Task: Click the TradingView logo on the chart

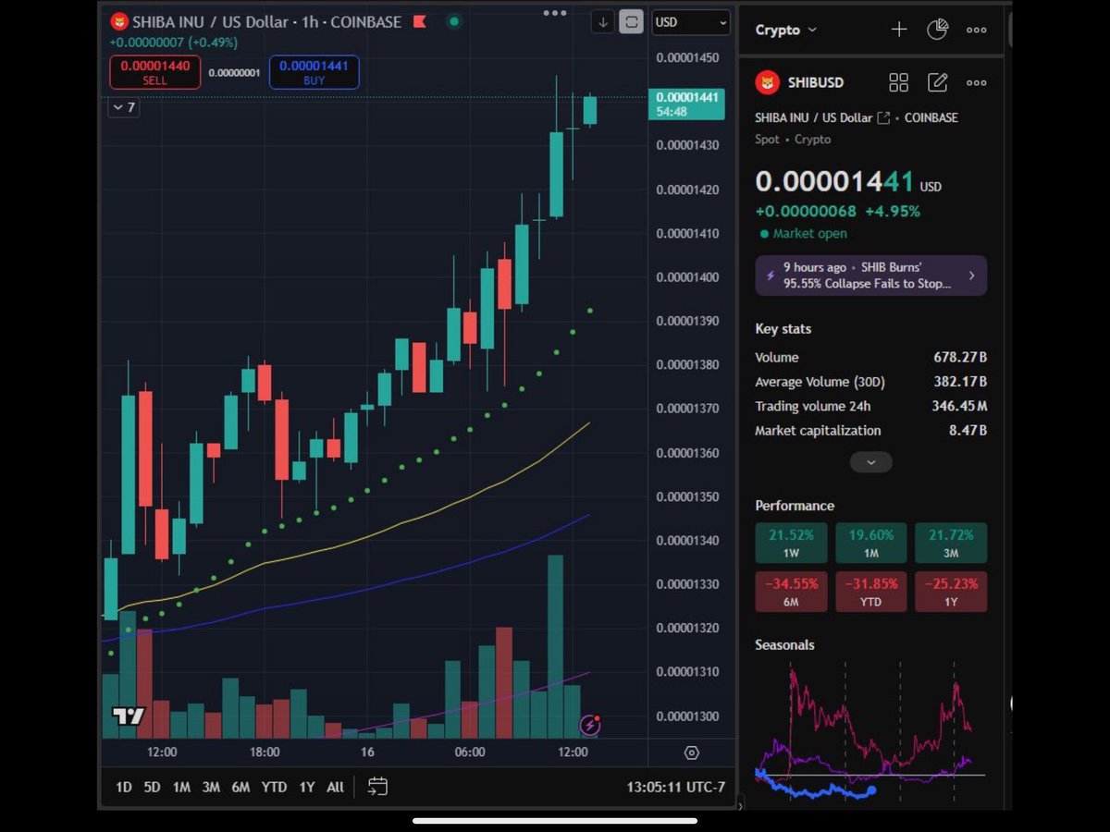Action: coord(129,716)
